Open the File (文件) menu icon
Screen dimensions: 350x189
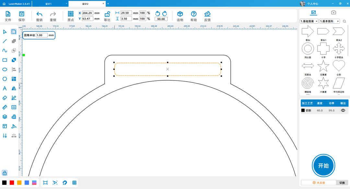pos(8,14)
